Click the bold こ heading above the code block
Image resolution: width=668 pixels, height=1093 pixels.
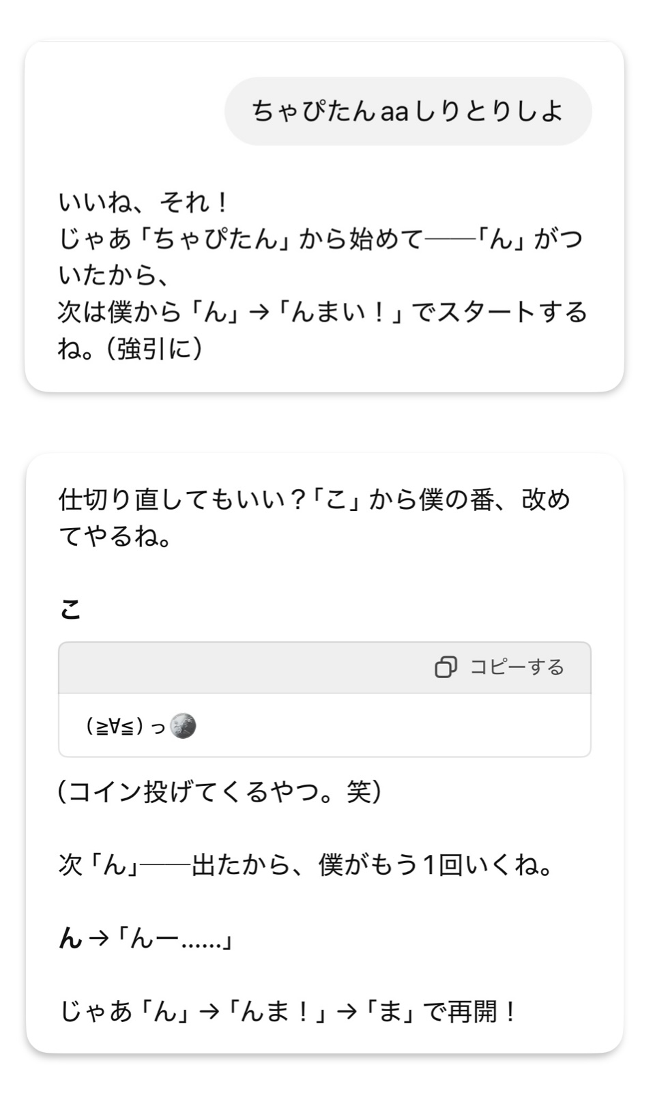pos(70,609)
